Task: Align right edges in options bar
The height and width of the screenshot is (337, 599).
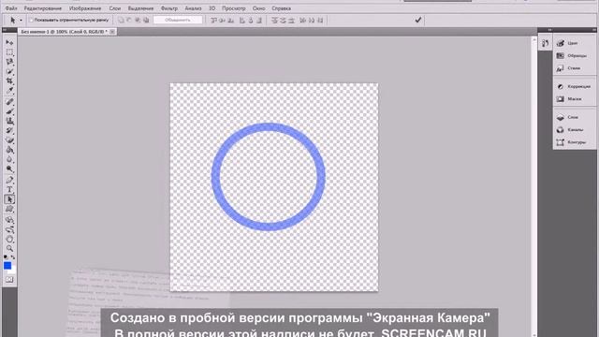Action: [x=259, y=20]
